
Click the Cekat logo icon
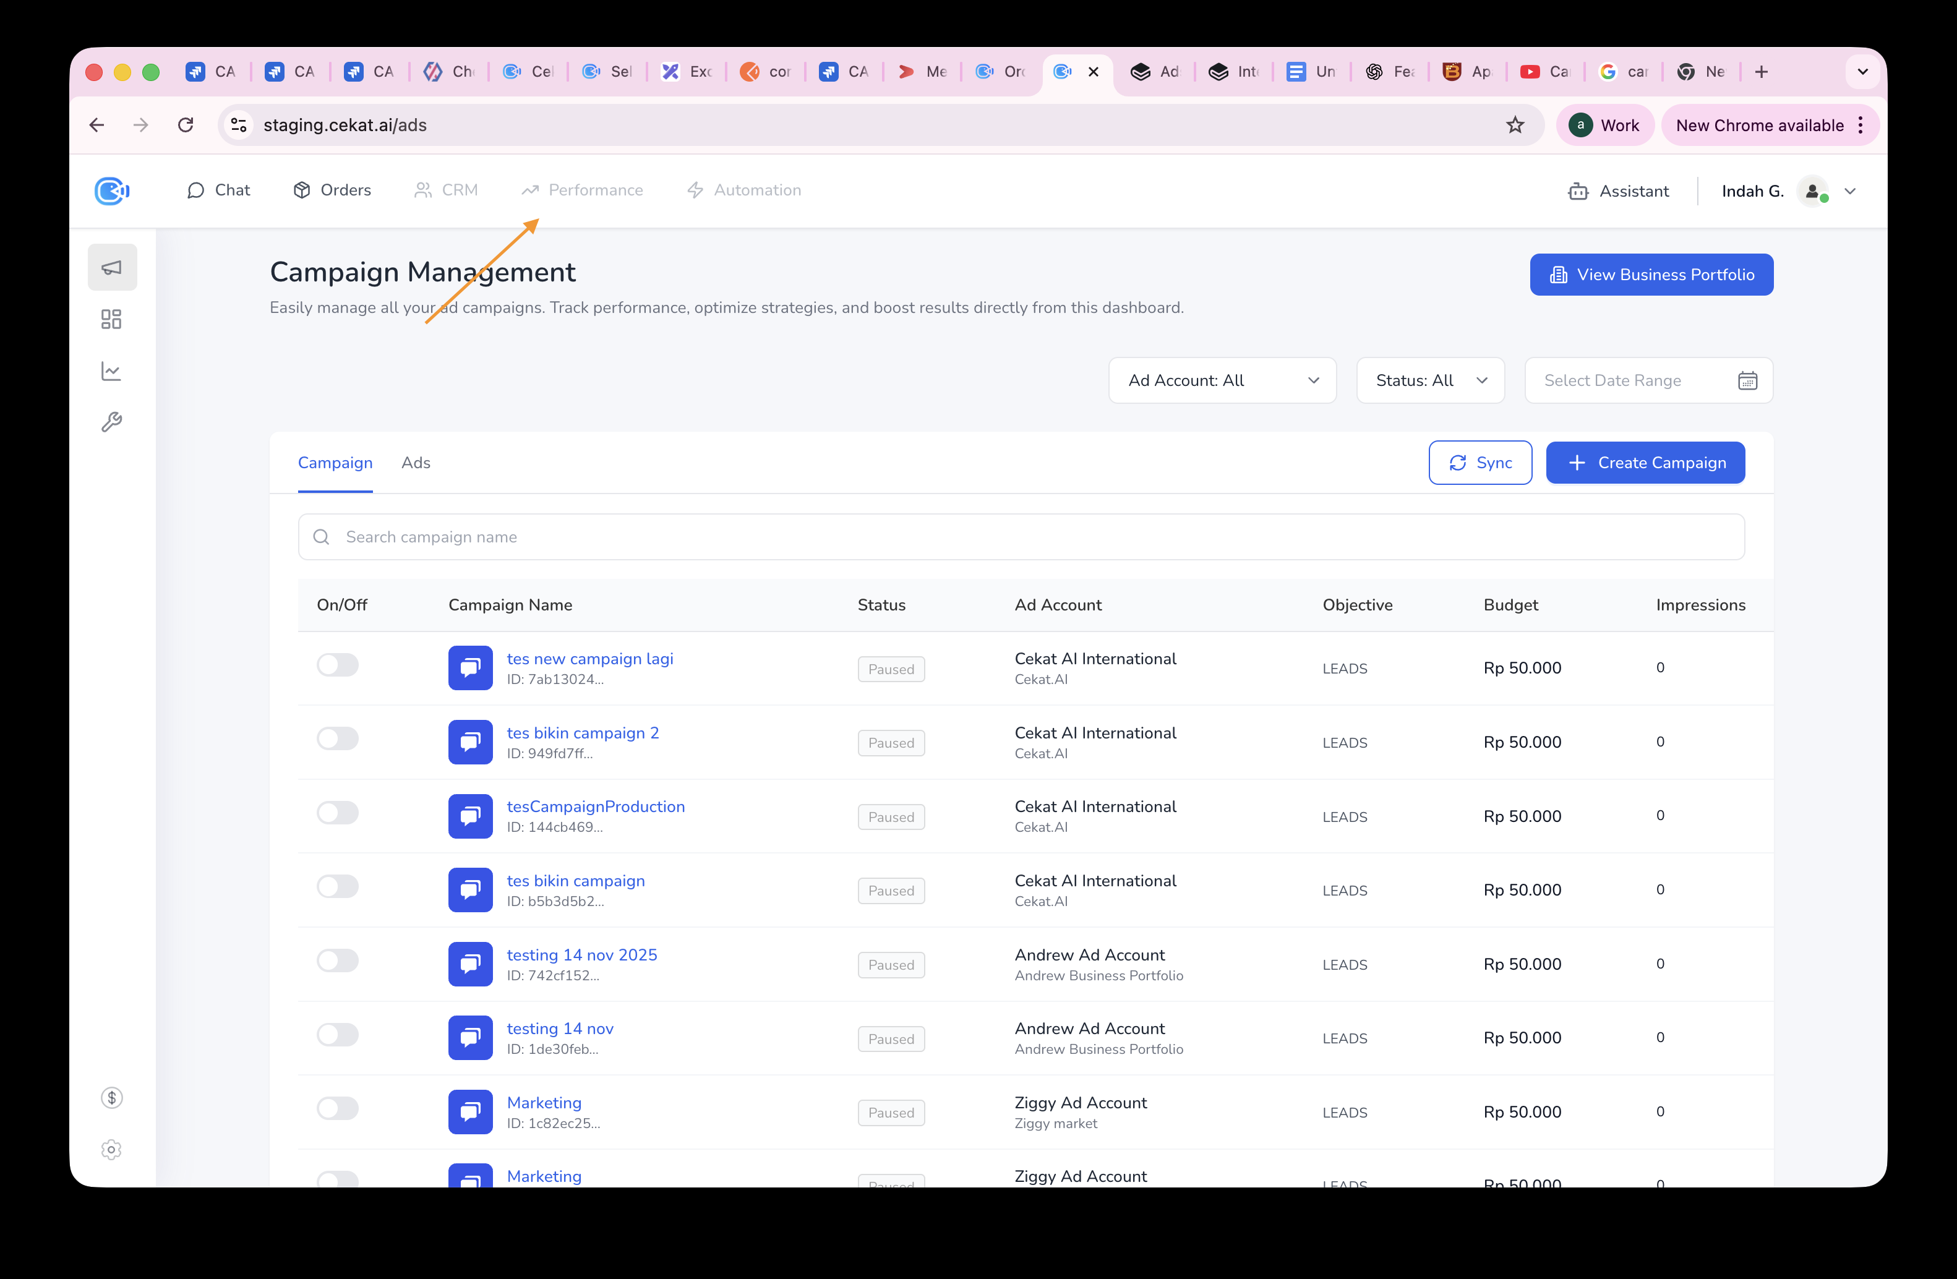112,190
